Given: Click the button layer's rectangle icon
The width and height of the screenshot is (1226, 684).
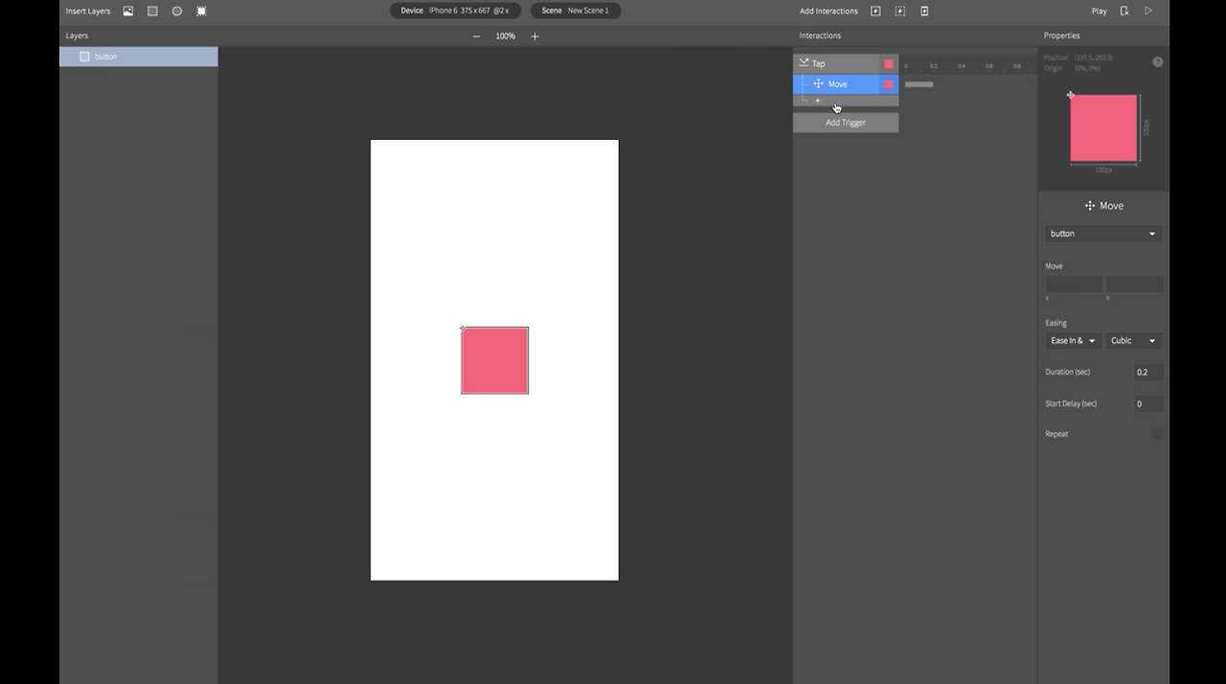Looking at the screenshot, I should pyautogui.click(x=84, y=57).
